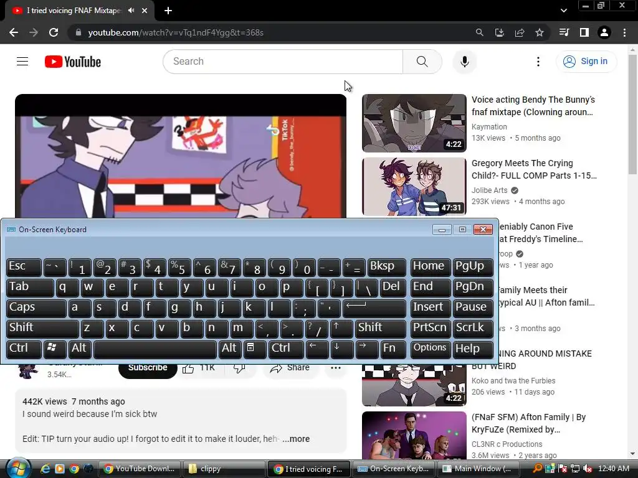638x478 pixels.
Task: Toggle Caps lock on On-Screen Keyboard
Action: [x=36, y=308]
